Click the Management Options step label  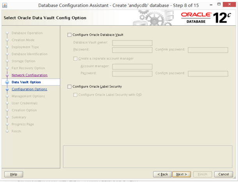click(x=28, y=96)
